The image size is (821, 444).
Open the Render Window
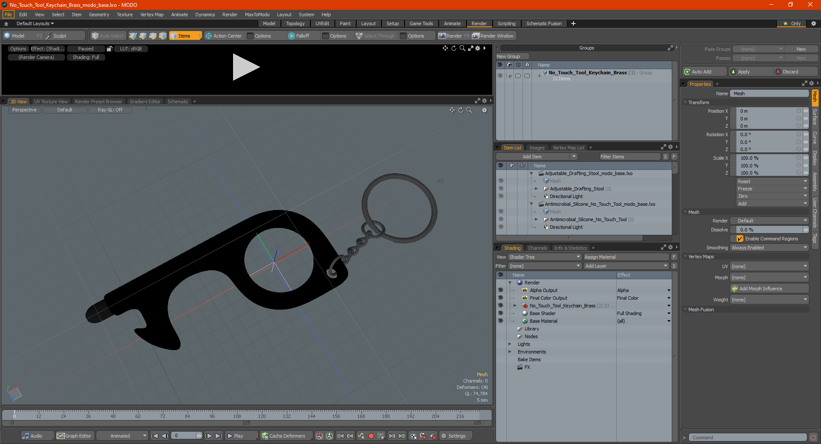[493, 36]
